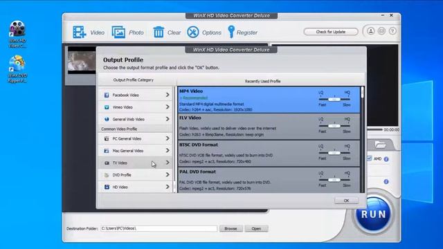The image size is (443, 249).
Task: Adjust FLV Video quality slider
Action: click(334, 126)
